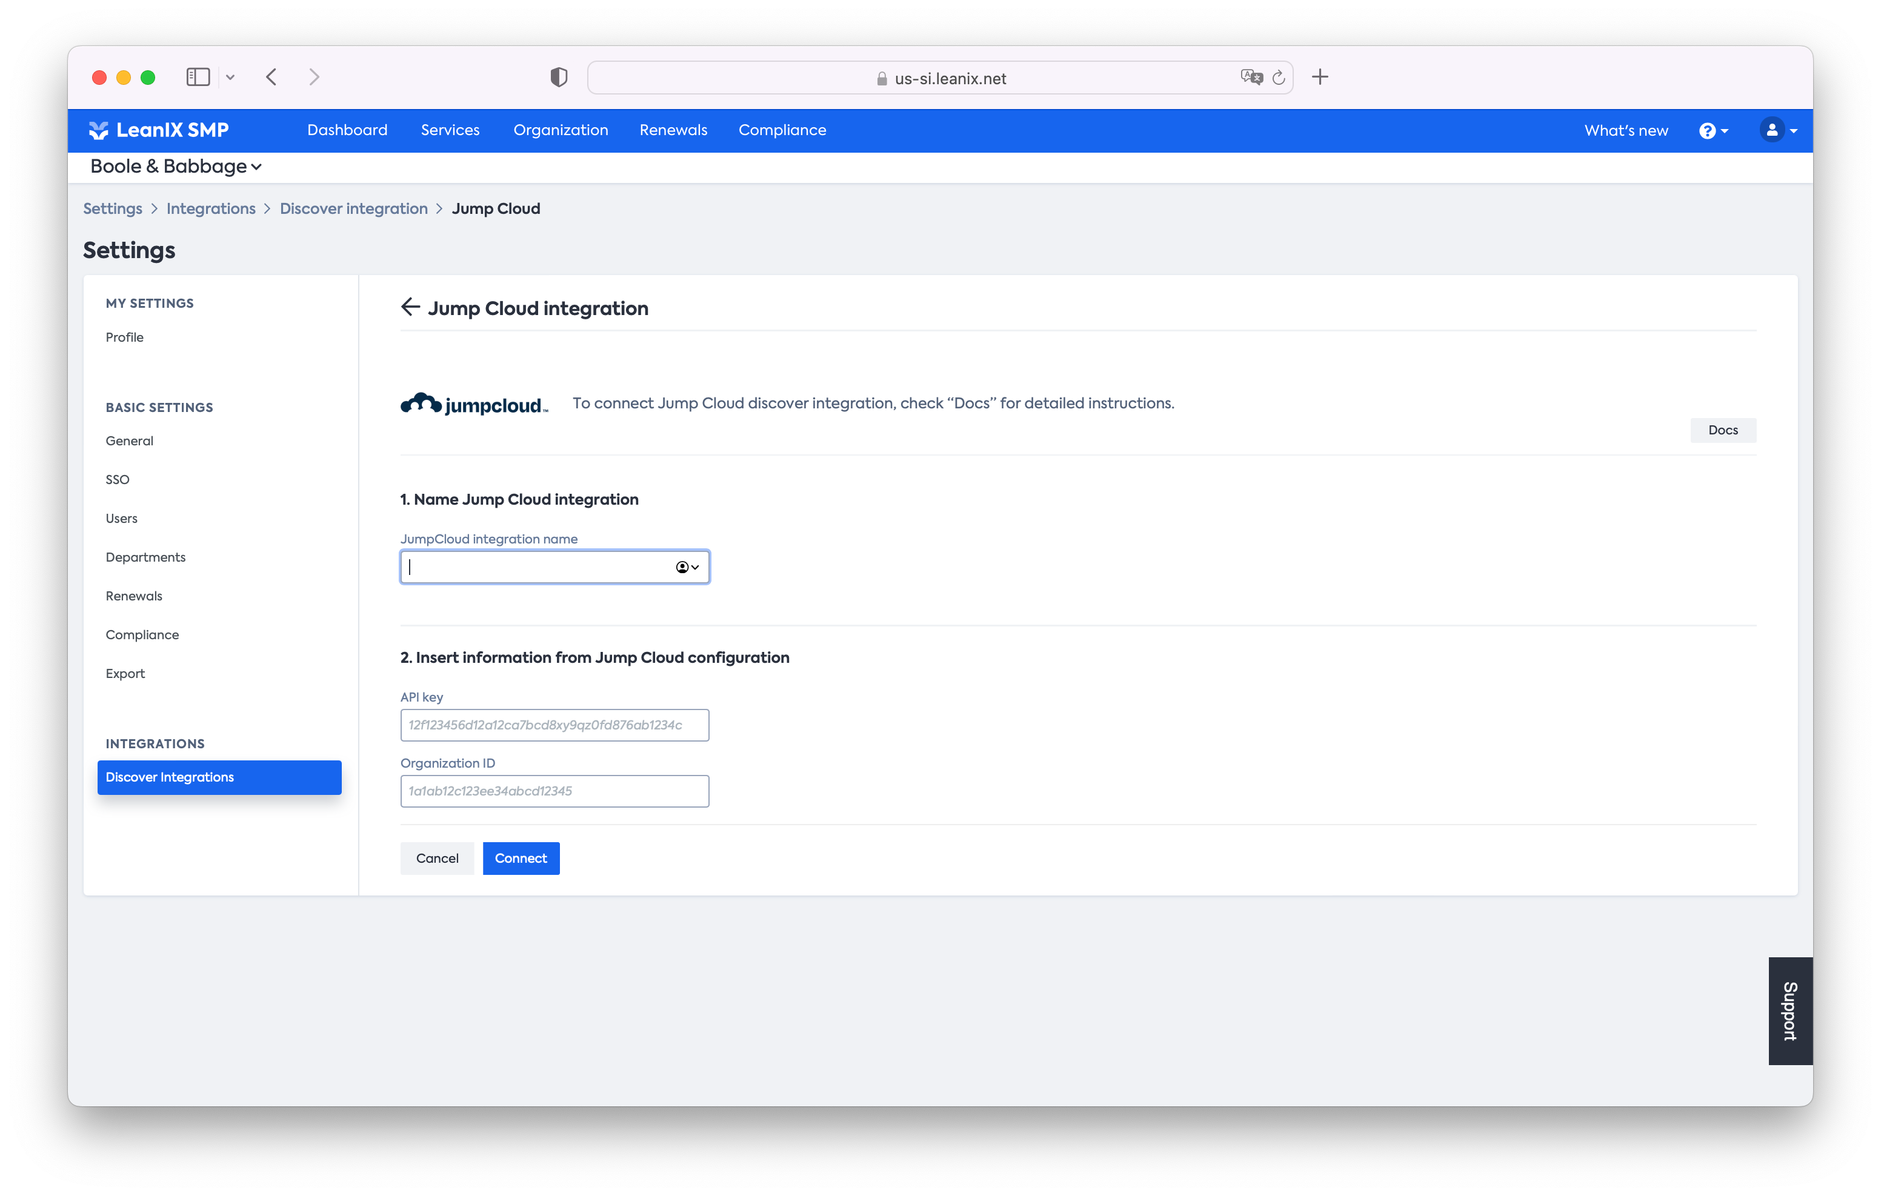Click the Settings breadcrumb link
The image size is (1881, 1196).
[x=113, y=208]
